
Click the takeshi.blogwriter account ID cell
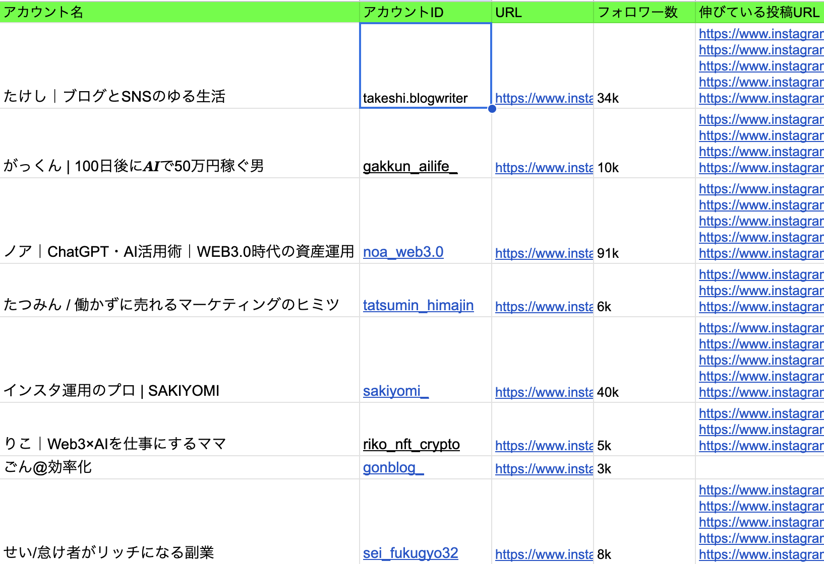click(x=426, y=65)
